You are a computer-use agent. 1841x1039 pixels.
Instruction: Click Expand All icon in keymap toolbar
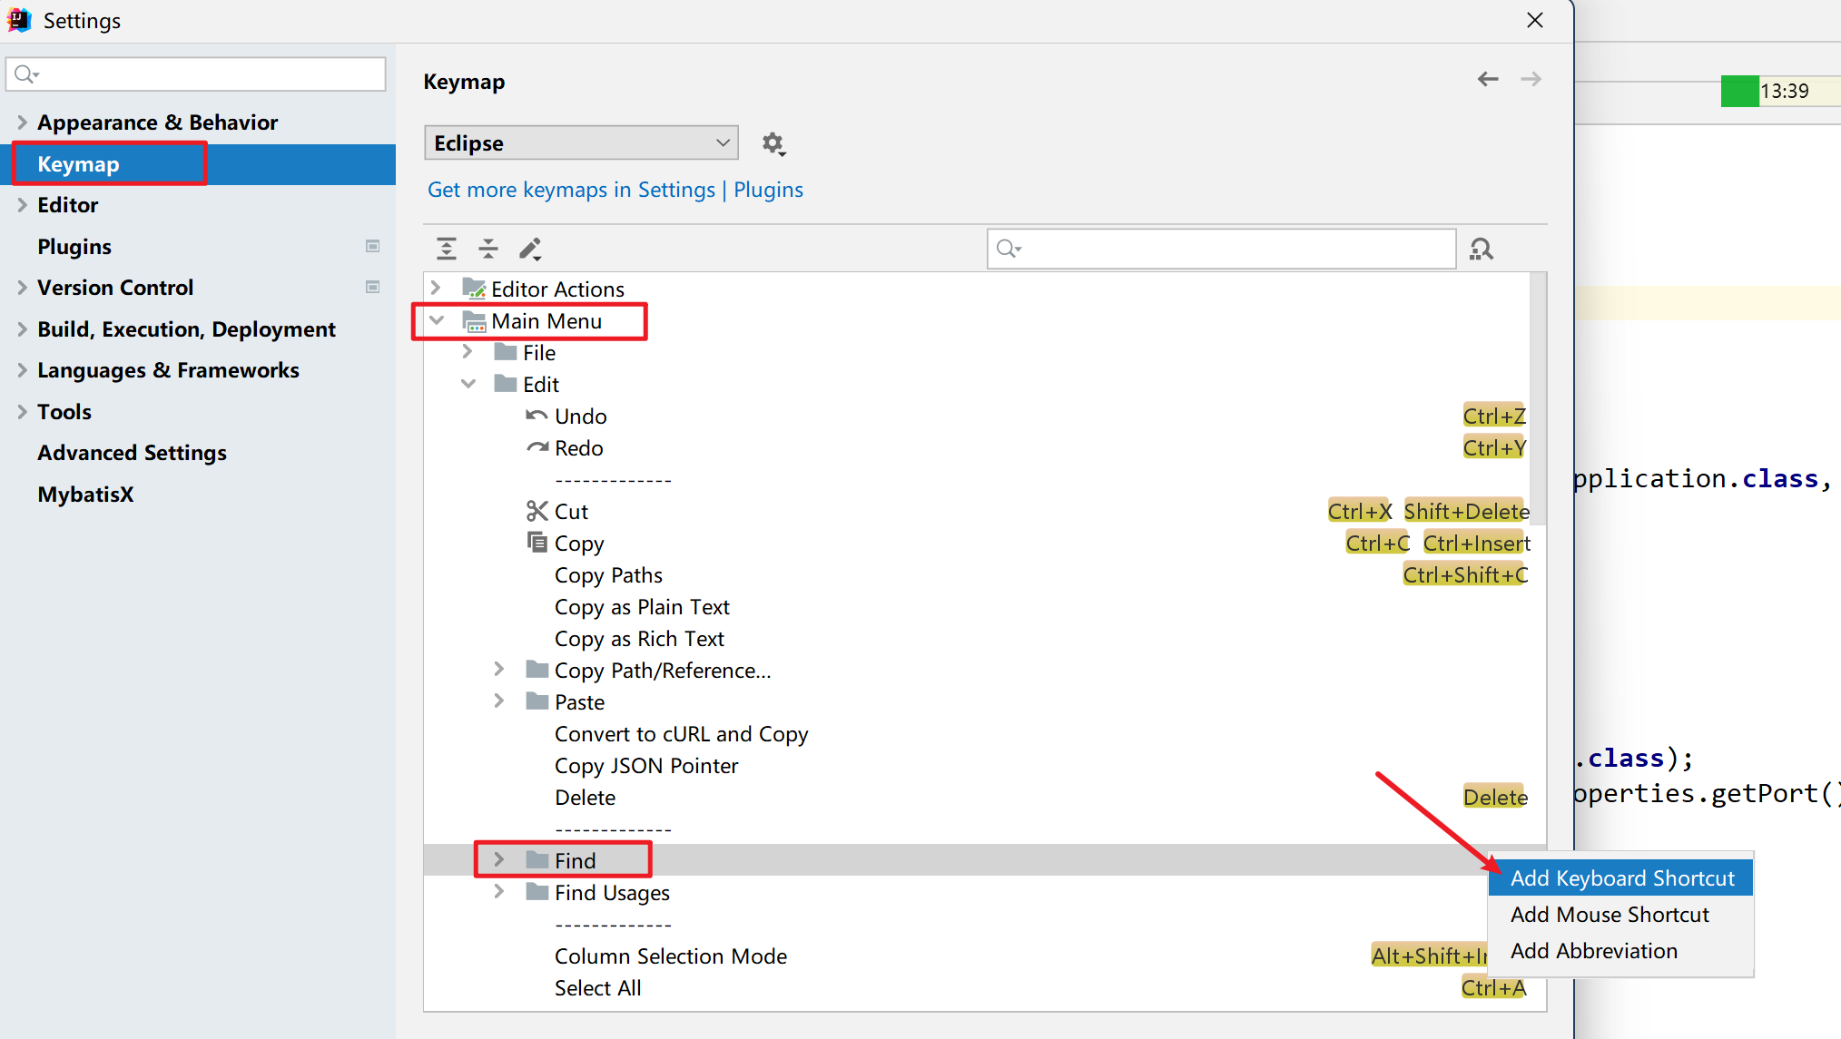[447, 249]
